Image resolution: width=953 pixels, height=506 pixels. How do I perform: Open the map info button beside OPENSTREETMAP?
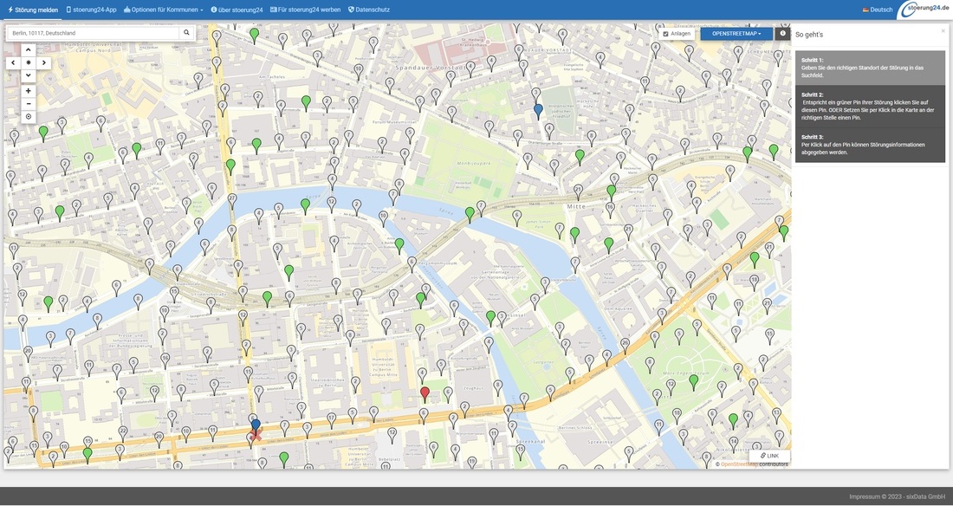pyautogui.click(x=783, y=34)
